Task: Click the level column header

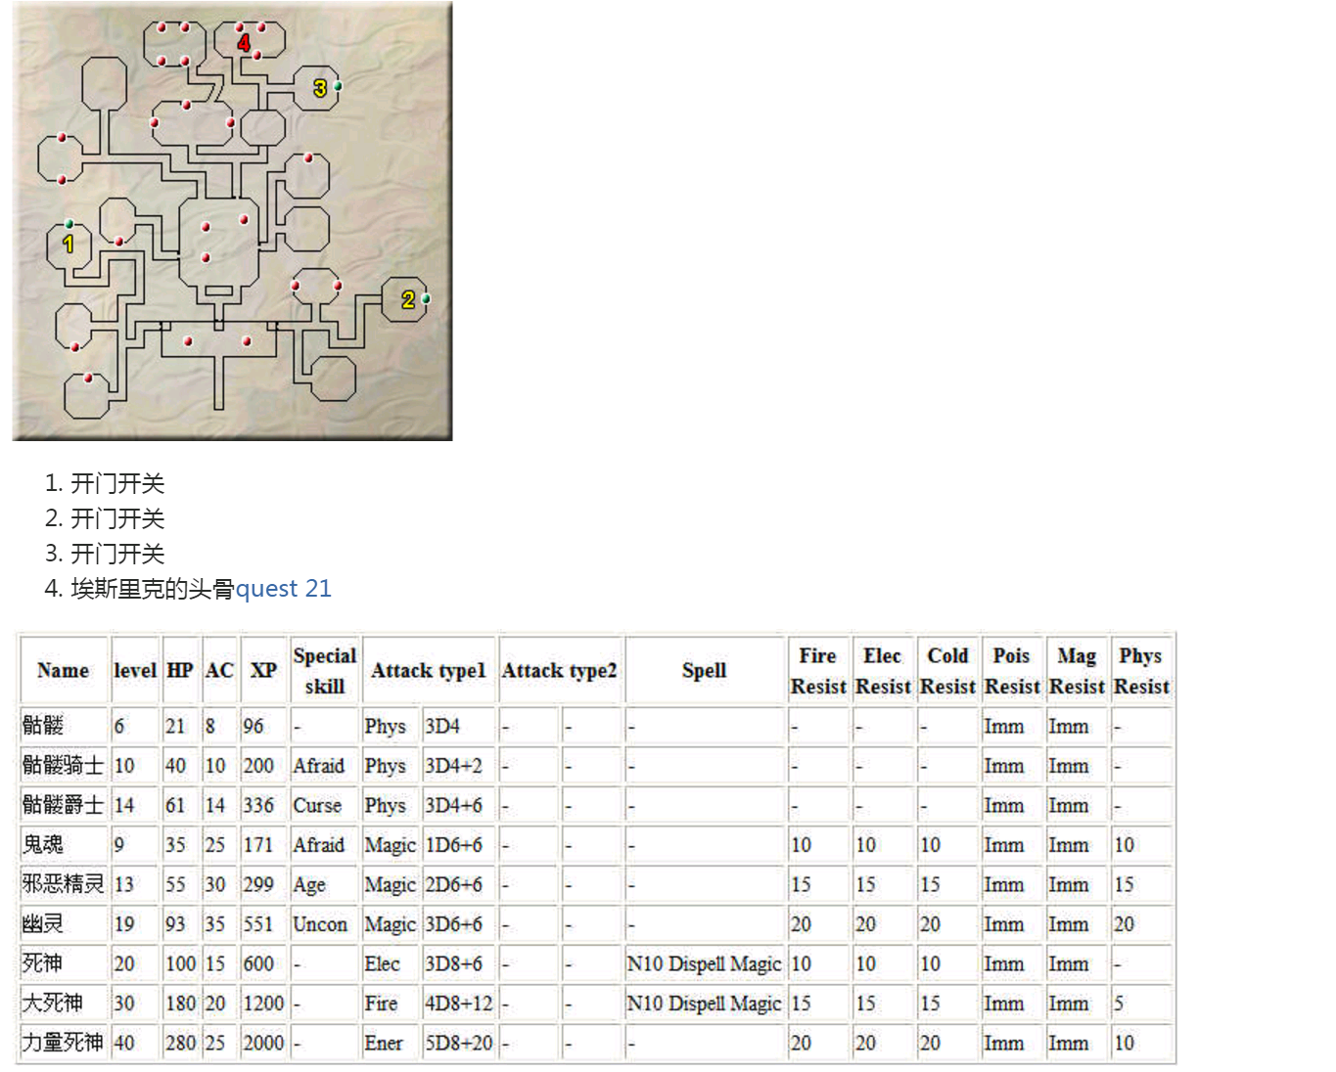Action: (134, 670)
